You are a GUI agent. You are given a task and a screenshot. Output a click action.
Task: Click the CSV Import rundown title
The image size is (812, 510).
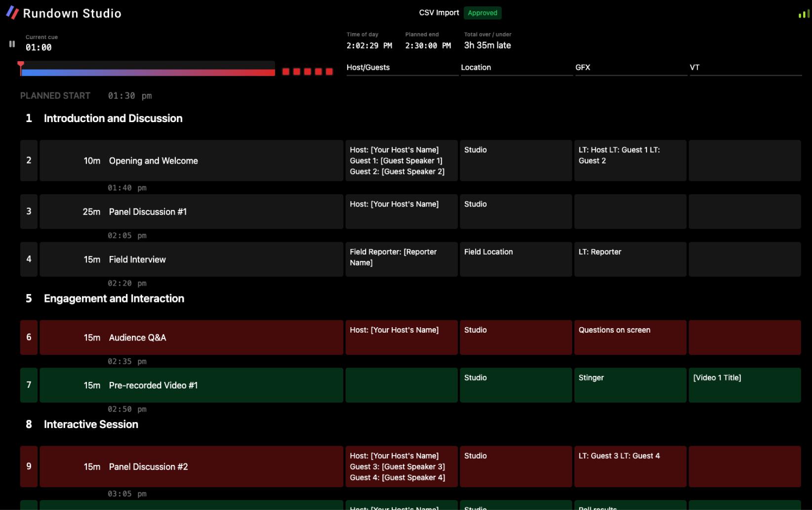point(439,13)
